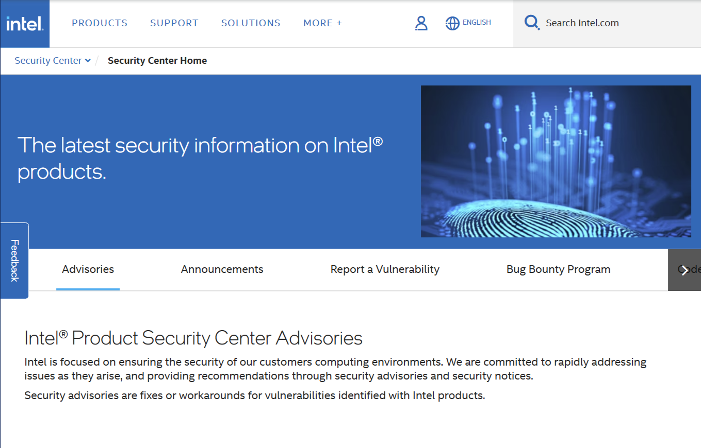Viewport: 701px width, 448px height.
Task: Switch to the Announcements tab
Action: [x=222, y=269]
